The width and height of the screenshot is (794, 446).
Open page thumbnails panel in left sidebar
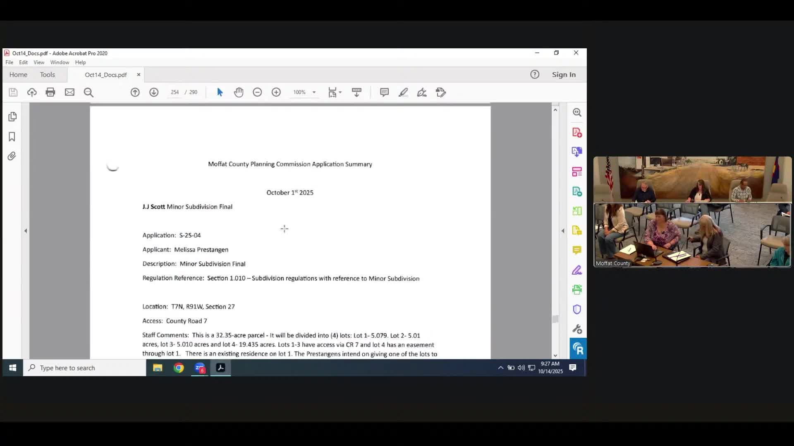point(12,117)
